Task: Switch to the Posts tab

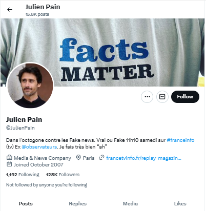Action: [x=26, y=204]
